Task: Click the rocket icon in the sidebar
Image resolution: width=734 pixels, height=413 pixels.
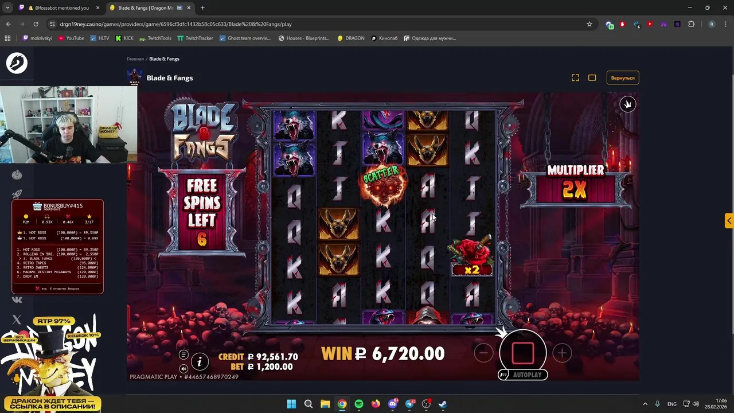Action: coord(17,195)
